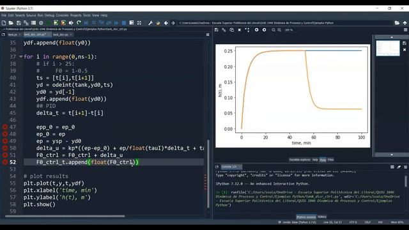Screen dimensions: 409x230
Task: Click the editor vertical scrollbar
Action: tap(208, 174)
